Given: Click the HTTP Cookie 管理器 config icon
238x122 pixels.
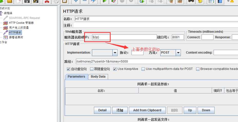Looking at the screenshot, I should coord(6,23).
